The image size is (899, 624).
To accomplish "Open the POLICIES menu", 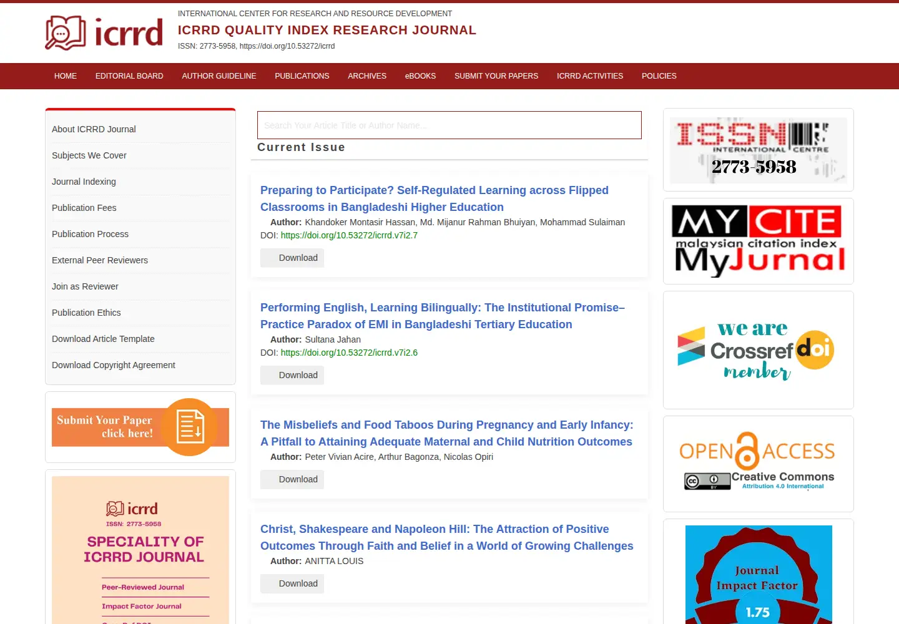I will coord(659,76).
